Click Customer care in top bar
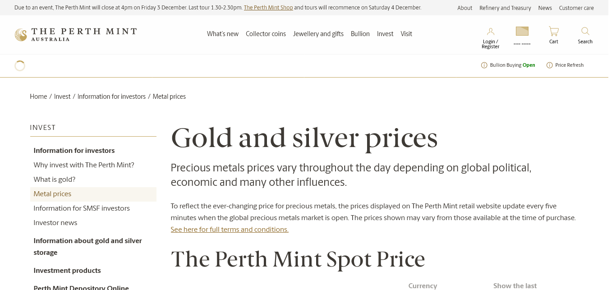Screen dimensions: 616x290 [x=576, y=8]
